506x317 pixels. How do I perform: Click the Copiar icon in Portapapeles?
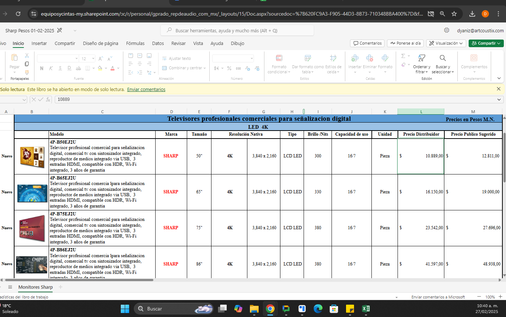(27, 64)
